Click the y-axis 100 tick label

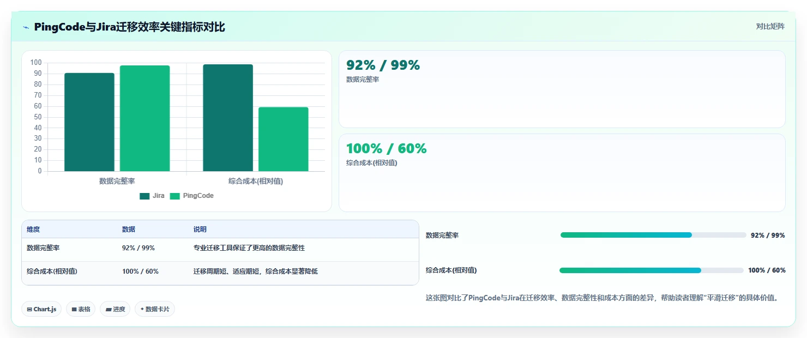pyautogui.click(x=36, y=63)
